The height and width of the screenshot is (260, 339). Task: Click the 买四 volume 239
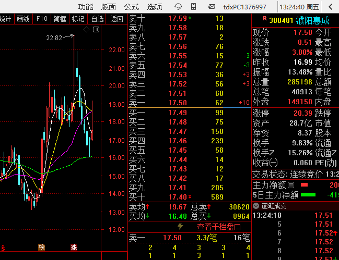point(217,141)
